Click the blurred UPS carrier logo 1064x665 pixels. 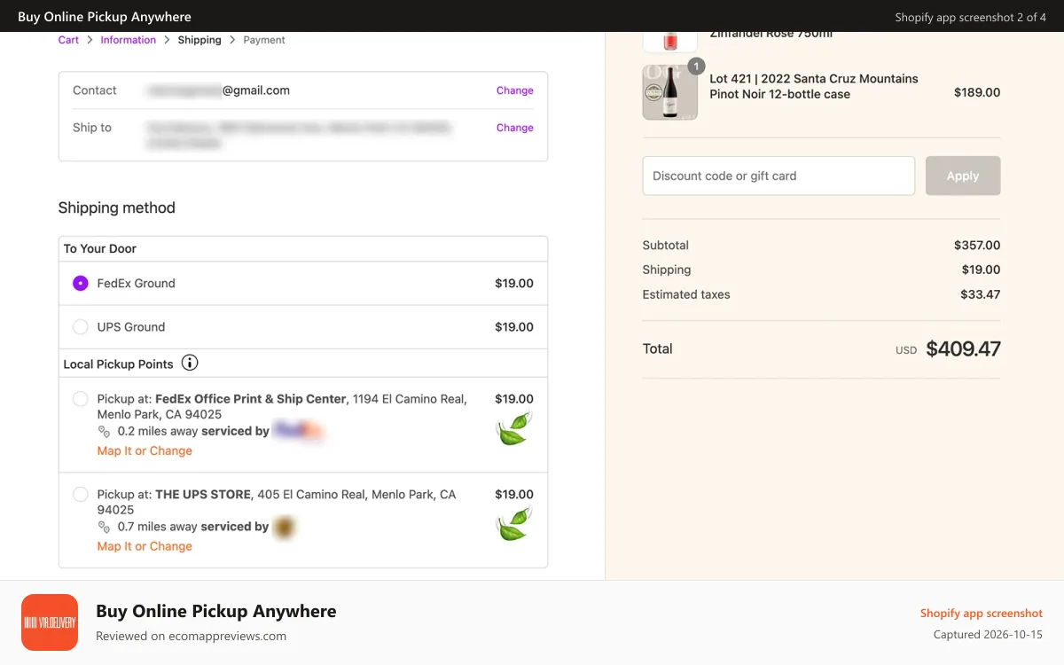(284, 528)
